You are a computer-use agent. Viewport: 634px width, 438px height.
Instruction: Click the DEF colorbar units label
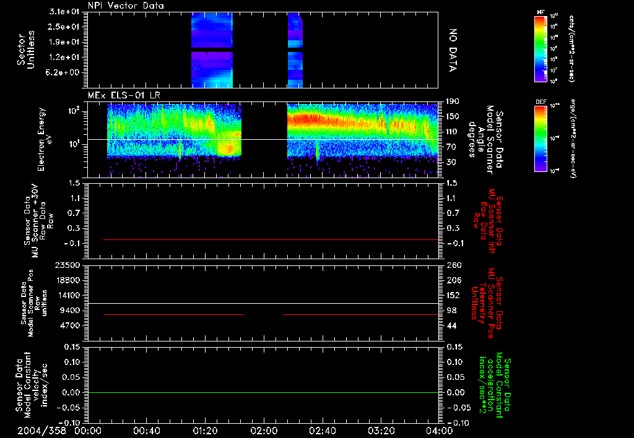(x=573, y=139)
